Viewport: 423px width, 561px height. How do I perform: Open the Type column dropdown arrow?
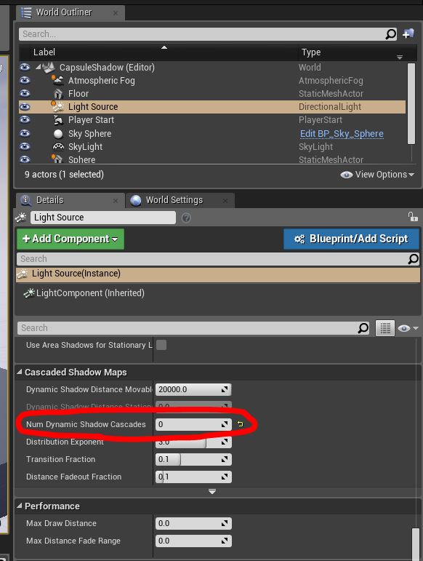click(400, 57)
